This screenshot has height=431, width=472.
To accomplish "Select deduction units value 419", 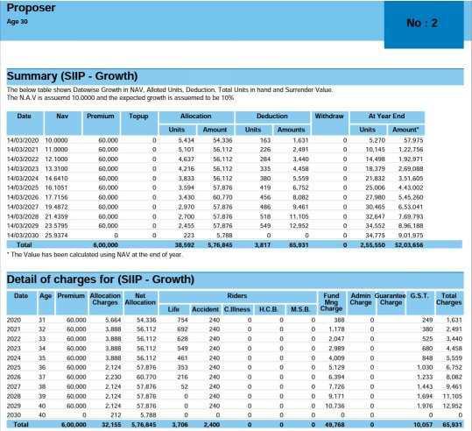I will click(265, 187).
